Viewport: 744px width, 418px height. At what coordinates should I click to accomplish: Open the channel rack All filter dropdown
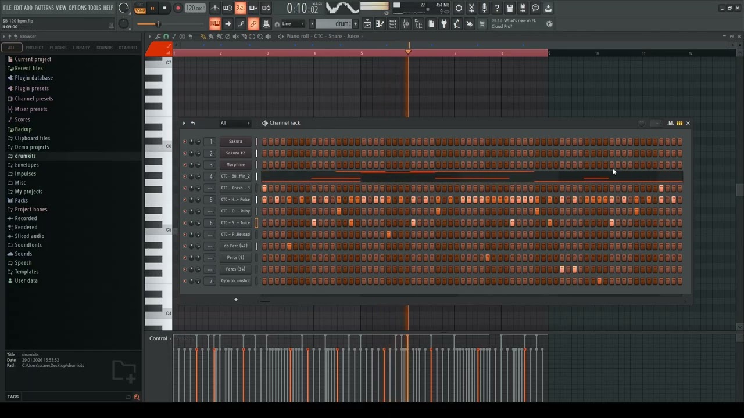235,123
